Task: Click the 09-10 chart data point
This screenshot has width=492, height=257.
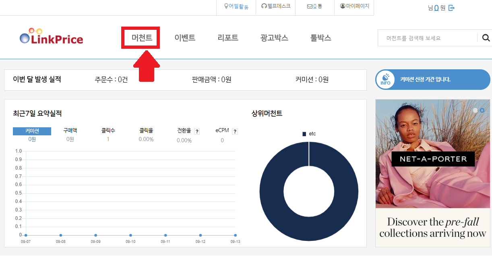Action: [x=130, y=235]
